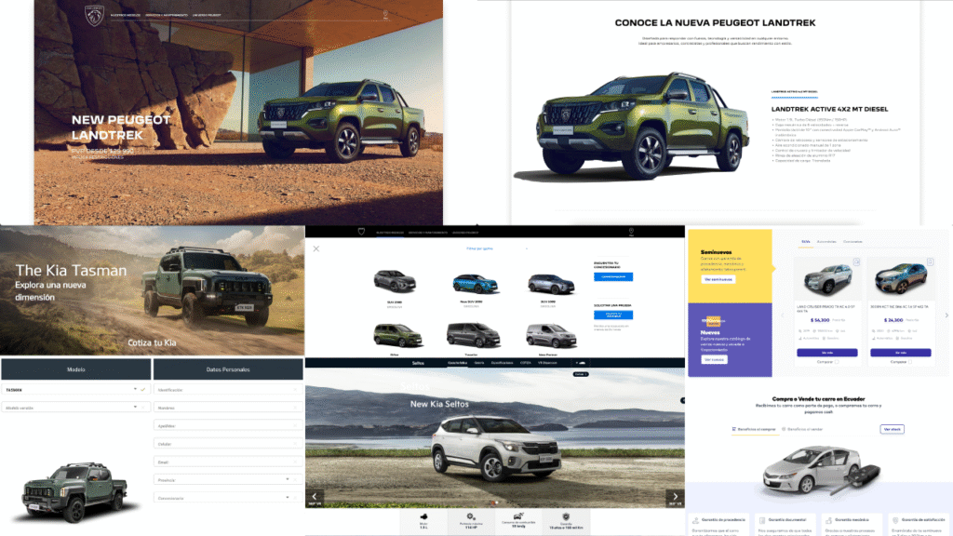Click Ver nuevos button in purple panel
The image size is (953, 536).
coord(714,360)
